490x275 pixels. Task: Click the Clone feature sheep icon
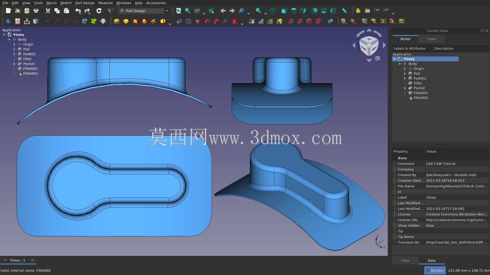103,21
